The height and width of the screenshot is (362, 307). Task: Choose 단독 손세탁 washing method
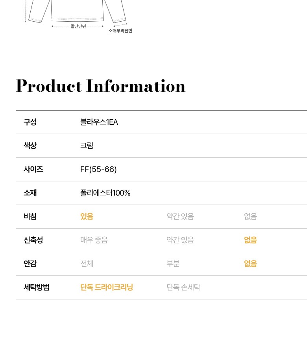[183, 287]
